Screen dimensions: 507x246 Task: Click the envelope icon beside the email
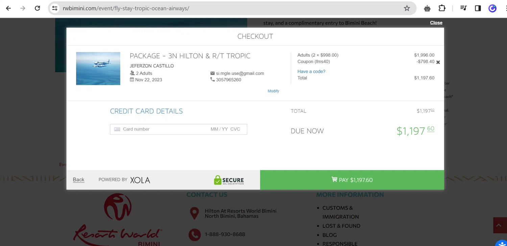pyautogui.click(x=213, y=73)
